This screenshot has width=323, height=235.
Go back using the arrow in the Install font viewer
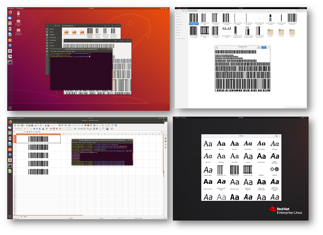217,47
